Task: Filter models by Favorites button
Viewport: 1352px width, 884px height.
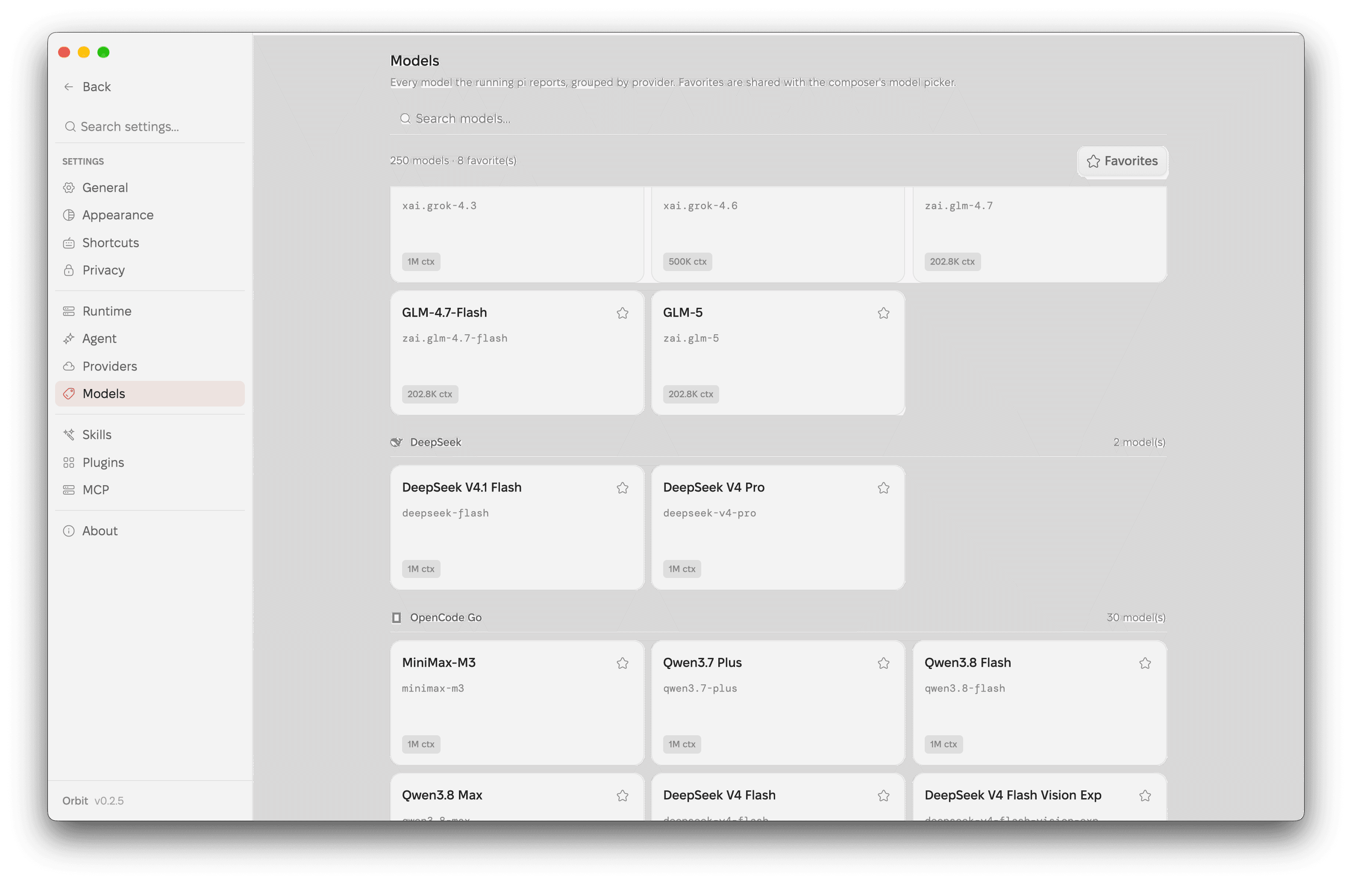Action: (x=1122, y=161)
